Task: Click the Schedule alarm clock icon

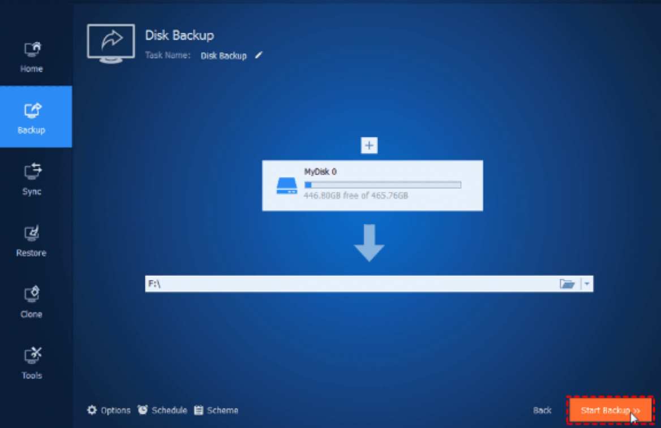Action: pos(143,410)
